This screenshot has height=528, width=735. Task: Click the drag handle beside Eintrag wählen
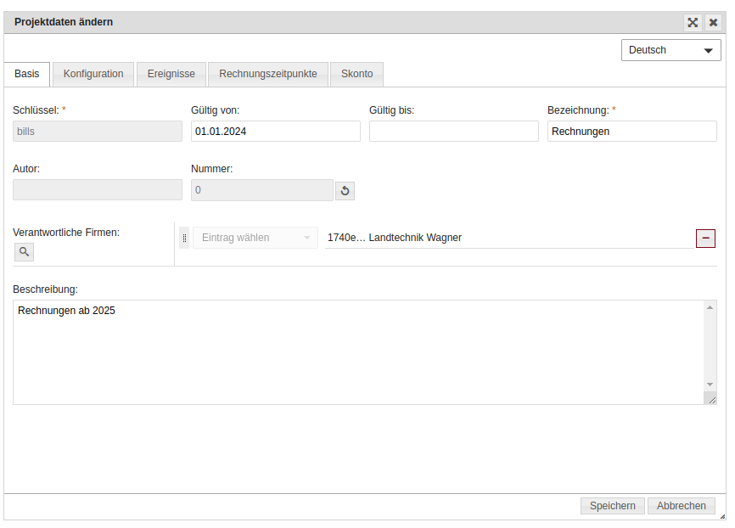click(x=184, y=239)
